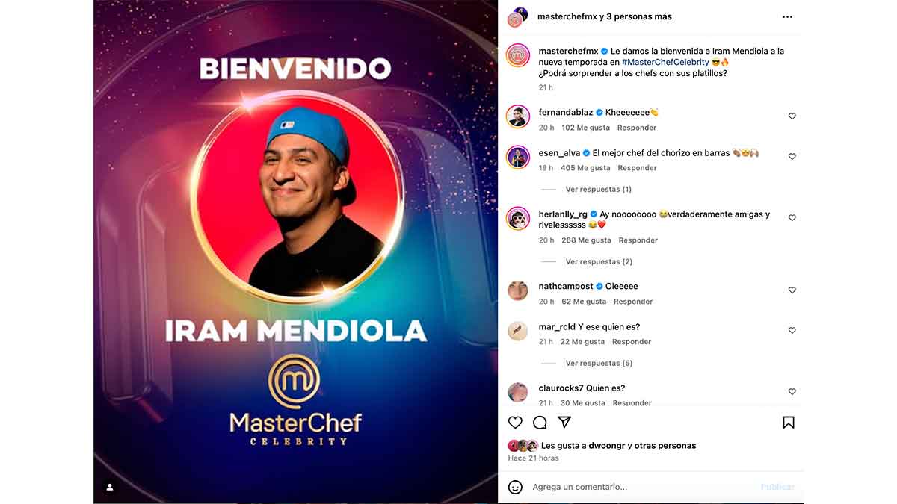This screenshot has width=897, height=504.
Task: Open the comment bubble icon
Action: click(x=540, y=423)
